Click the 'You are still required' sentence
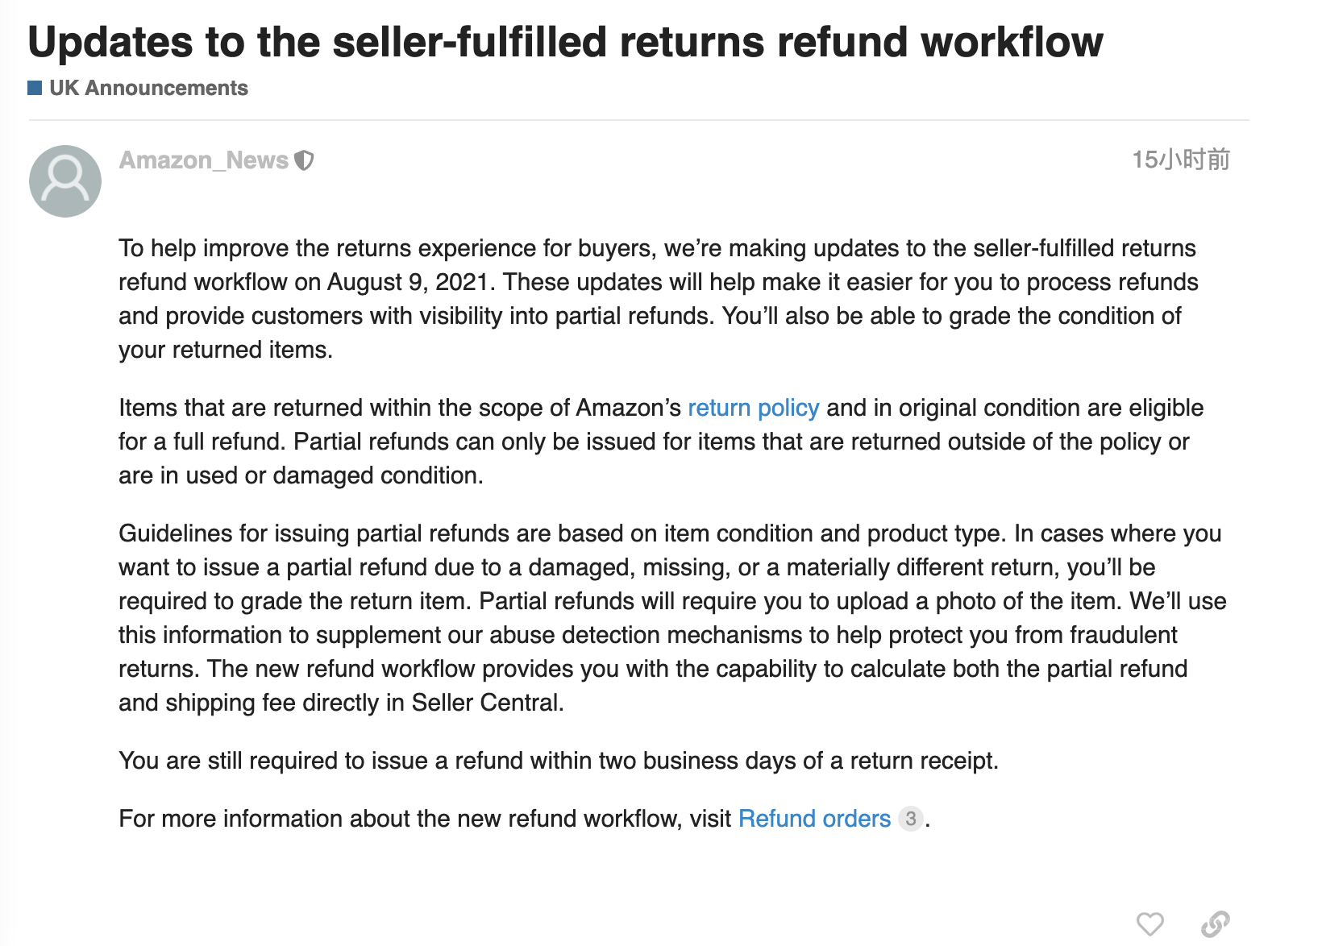 [559, 761]
